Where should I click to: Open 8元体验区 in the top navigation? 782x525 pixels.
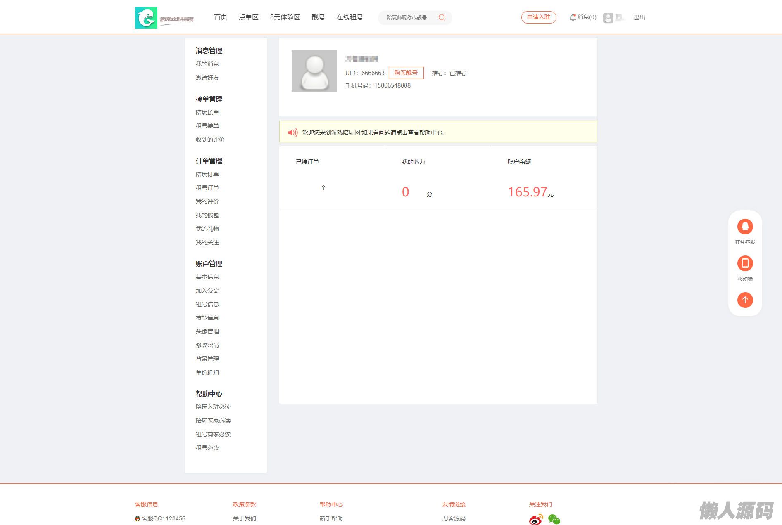[285, 17]
